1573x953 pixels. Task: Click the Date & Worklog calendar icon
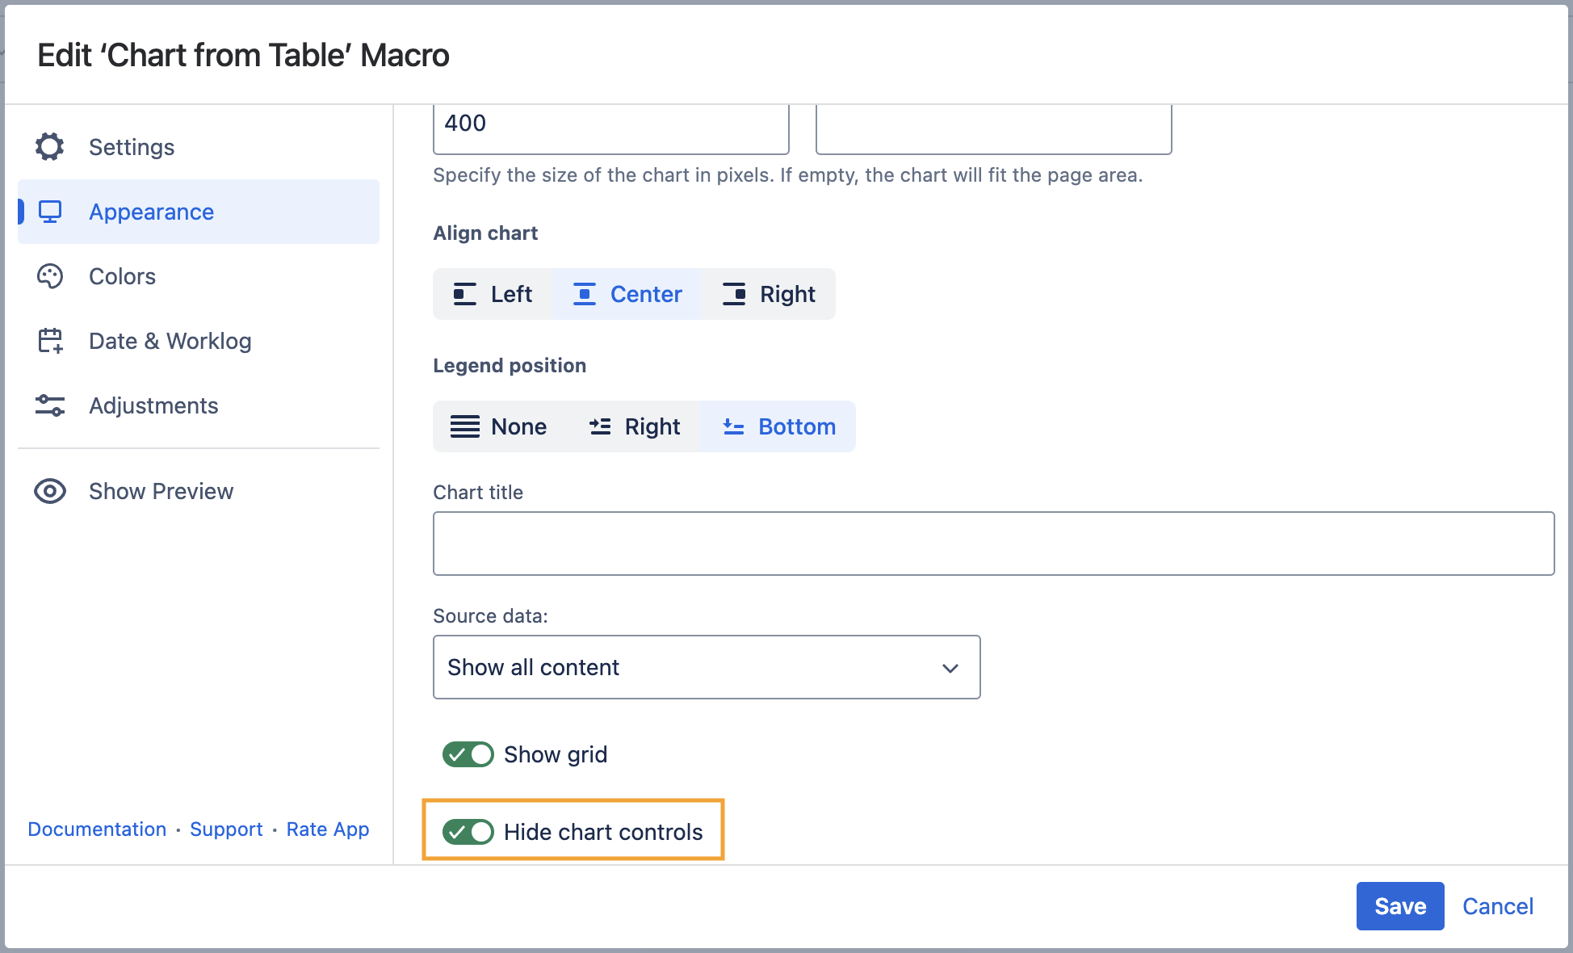coord(49,341)
